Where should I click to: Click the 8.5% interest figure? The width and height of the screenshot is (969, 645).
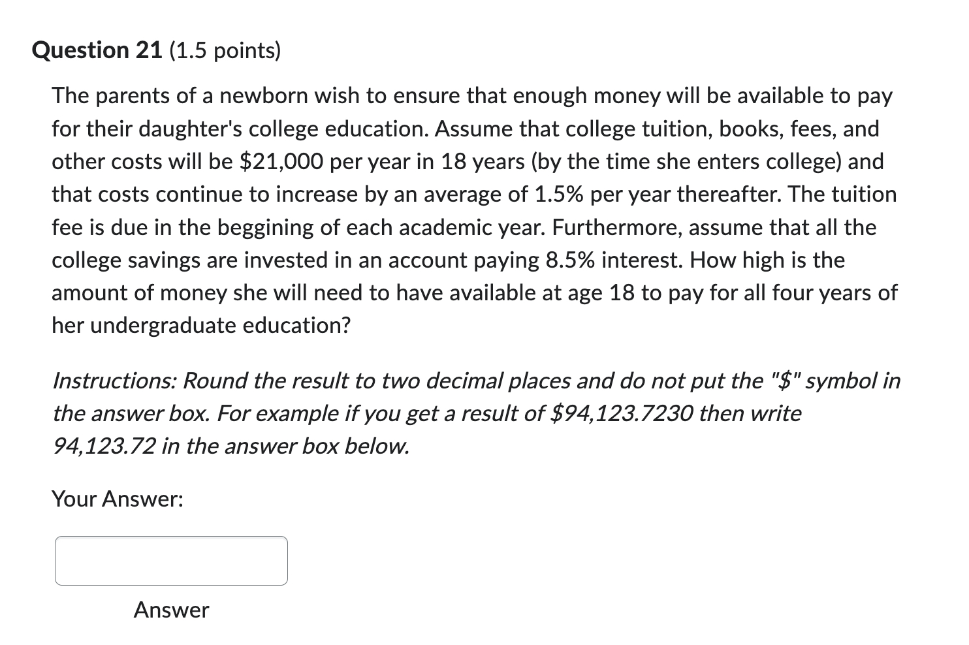(x=572, y=260)
